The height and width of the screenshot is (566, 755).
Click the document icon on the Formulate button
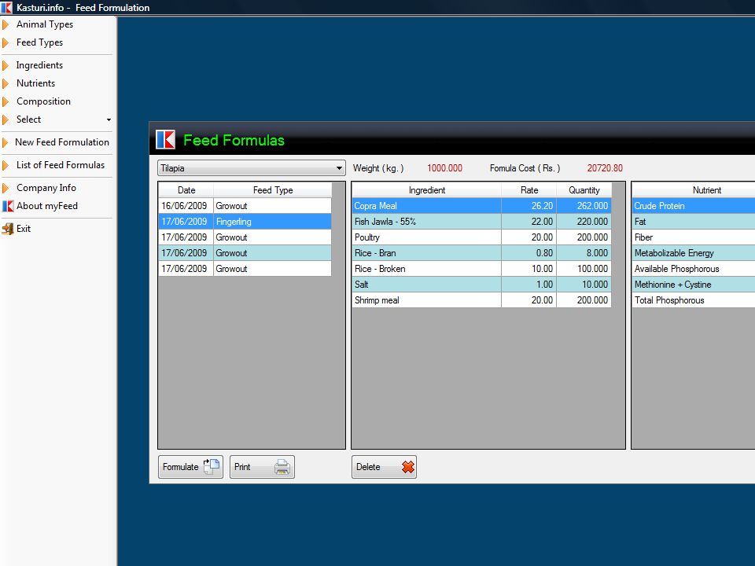212,466
